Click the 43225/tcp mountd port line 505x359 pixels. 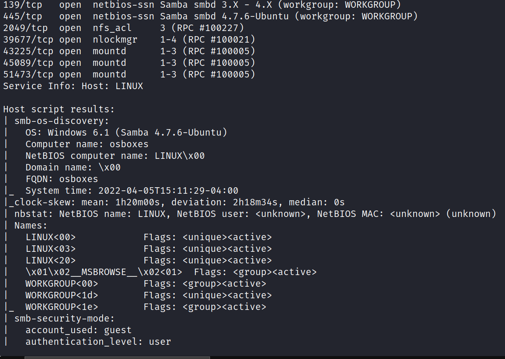click(x=129, y=51)
